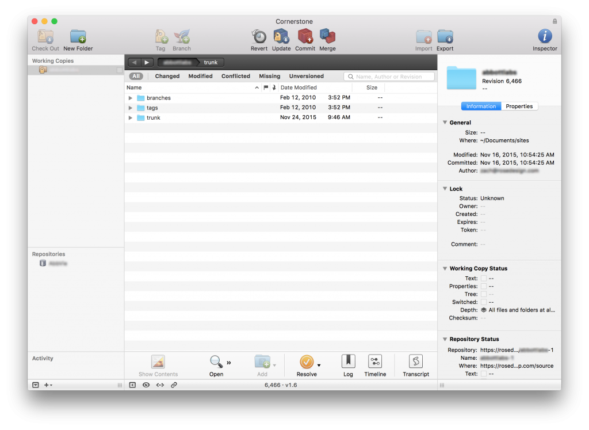Click the Name, Author or Revision search field

389,77
